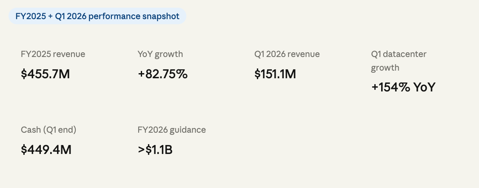Select the FY2025 revenue label
The image size is (479, 188).
[x=53, y=54]
